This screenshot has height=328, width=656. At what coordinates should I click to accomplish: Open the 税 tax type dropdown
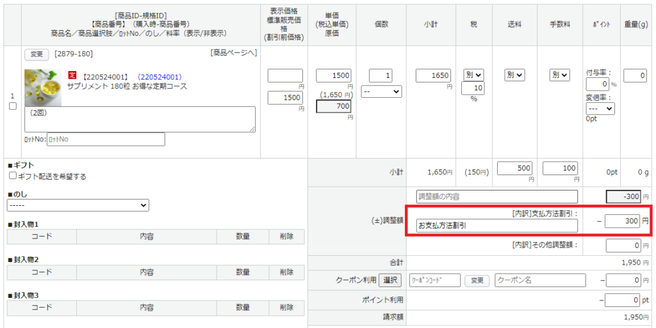[473, 75]
